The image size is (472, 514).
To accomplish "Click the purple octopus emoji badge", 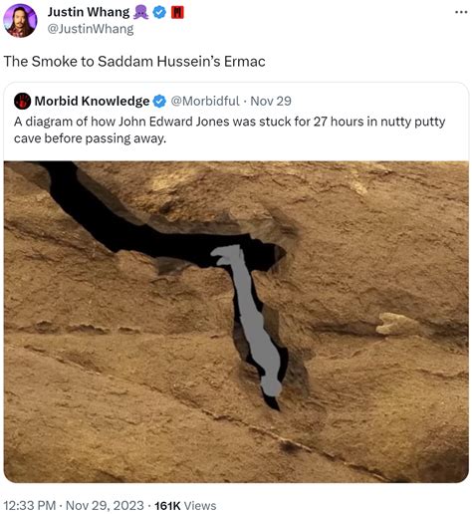I will point(140,13).
